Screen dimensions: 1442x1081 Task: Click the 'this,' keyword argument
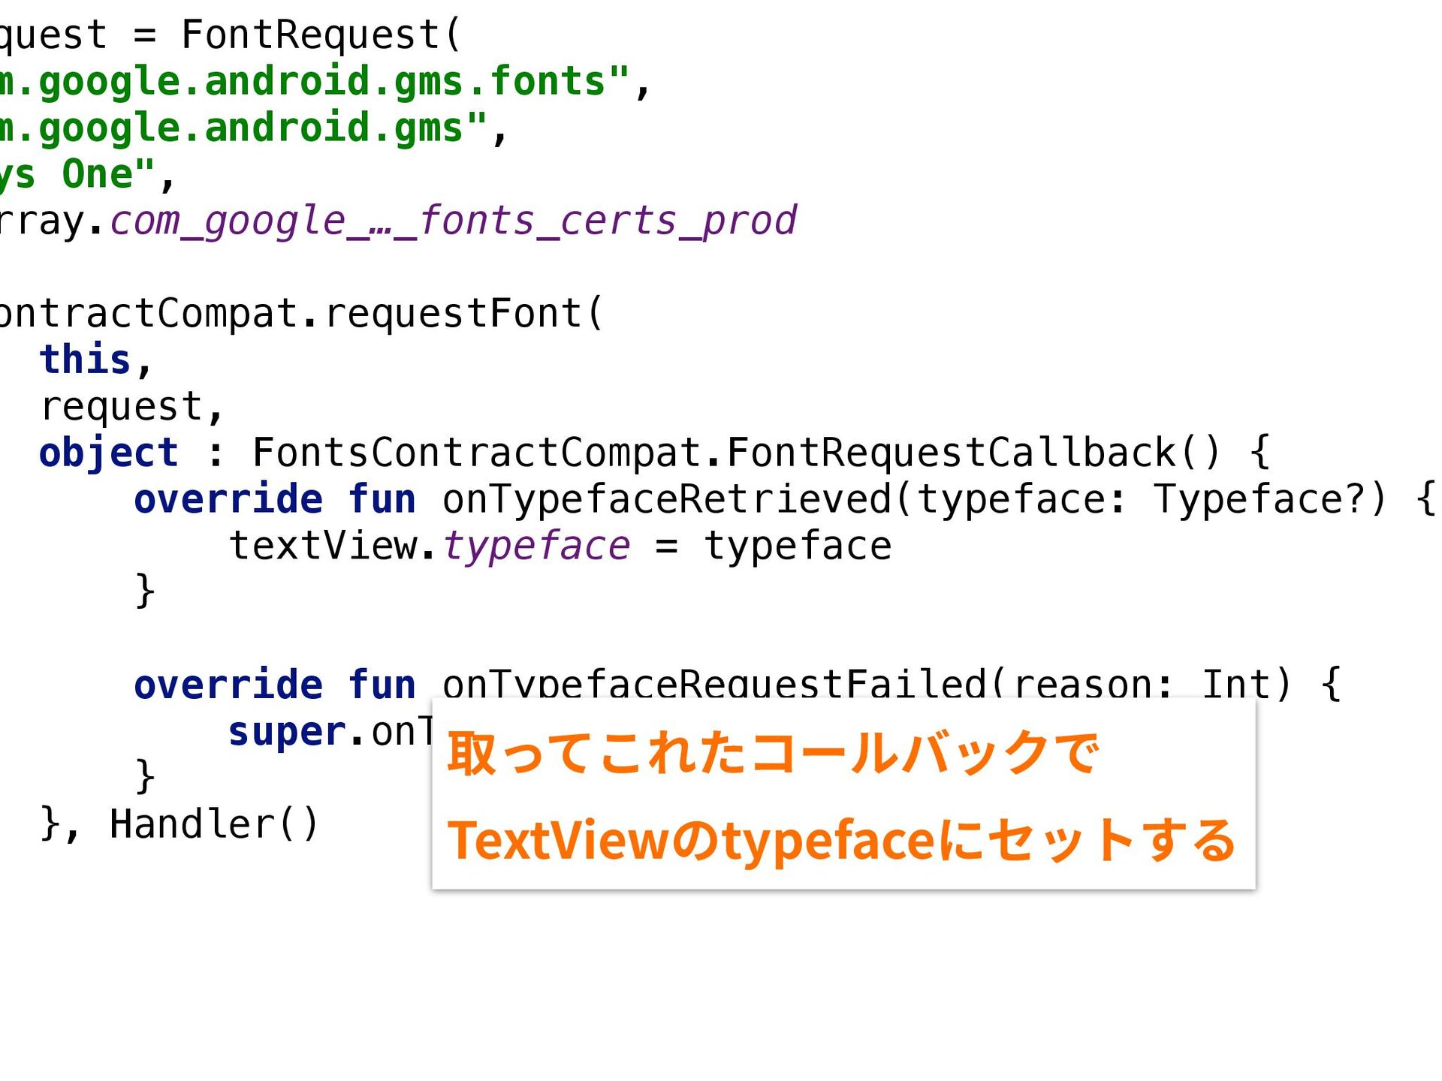click(96, 360)
